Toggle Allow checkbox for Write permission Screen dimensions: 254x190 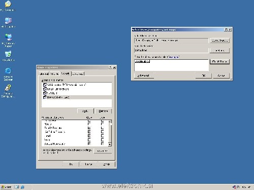click(89, 140)
